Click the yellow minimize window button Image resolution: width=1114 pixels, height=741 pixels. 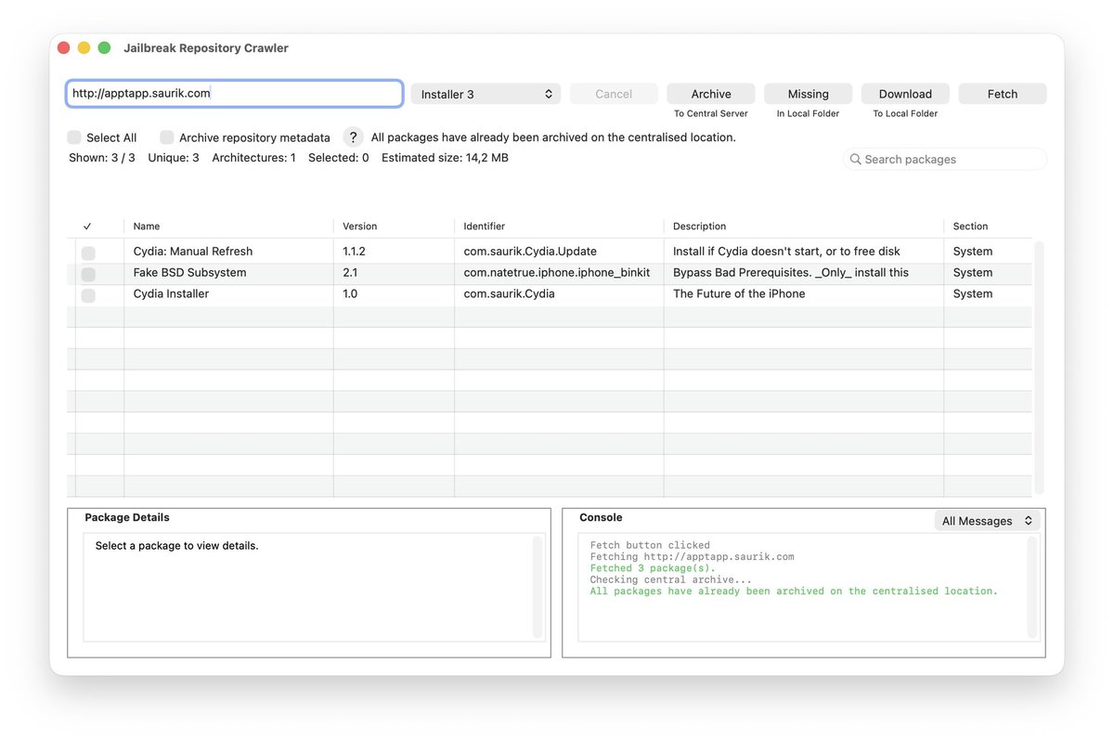pos(84,48)
